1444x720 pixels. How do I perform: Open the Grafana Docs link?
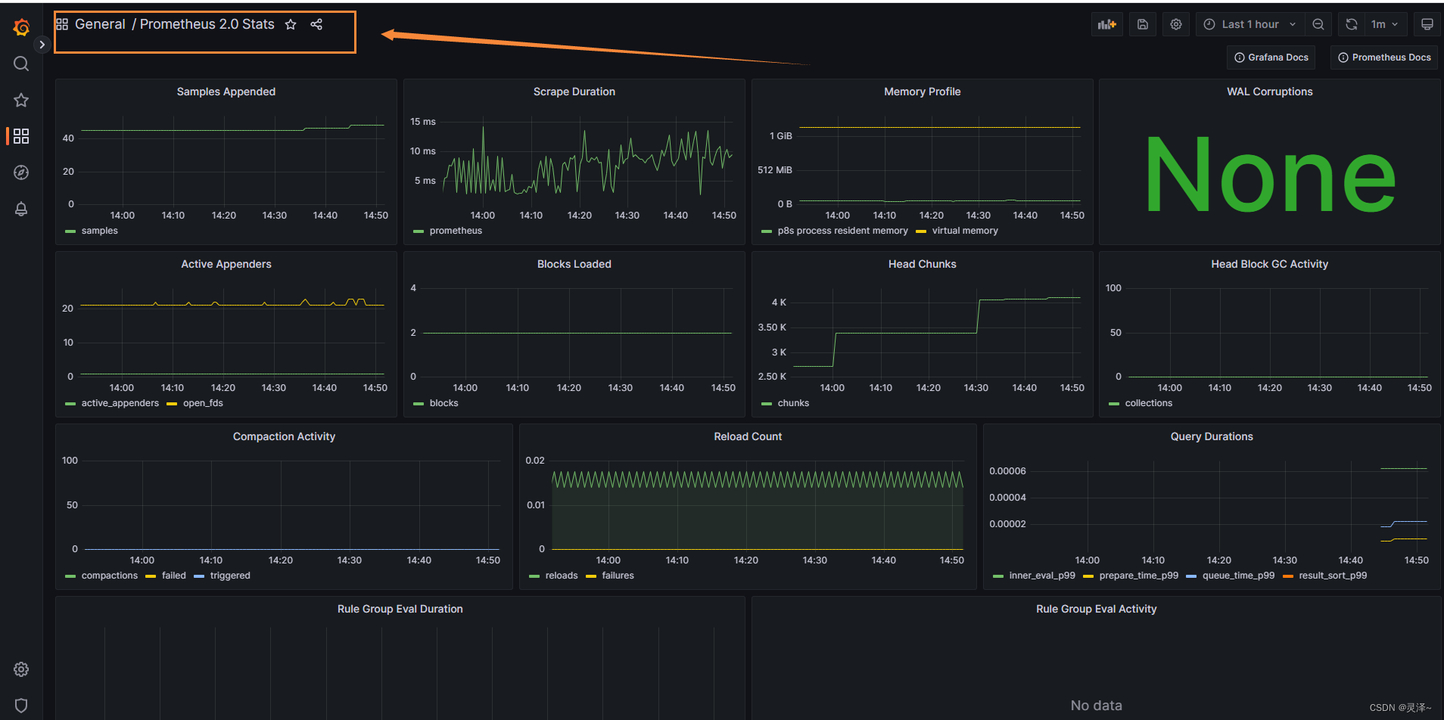pyautogui.click(x=1271, y=57)
